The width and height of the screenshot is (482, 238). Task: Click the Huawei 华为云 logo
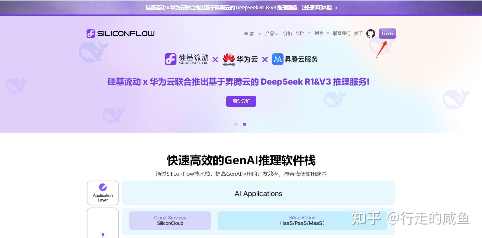240,59
